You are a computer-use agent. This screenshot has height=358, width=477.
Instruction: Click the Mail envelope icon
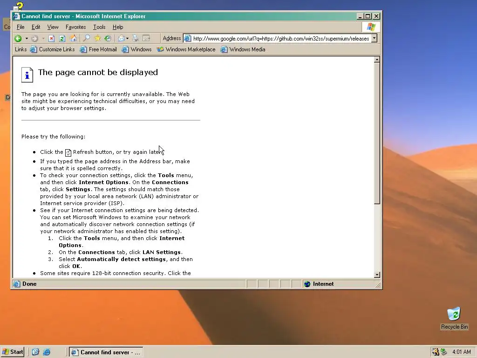pos(122,38)
